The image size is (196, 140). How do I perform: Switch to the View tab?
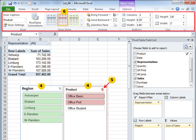click(112, 9)
